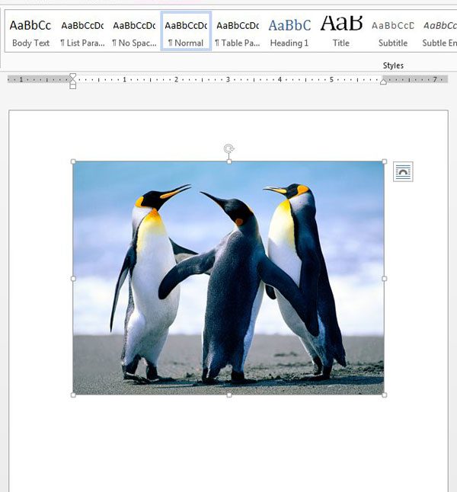Click the First Line Indent ruler marker
Image resolution: width=457 pixels, height=492 pixels.
pos(73,76)
